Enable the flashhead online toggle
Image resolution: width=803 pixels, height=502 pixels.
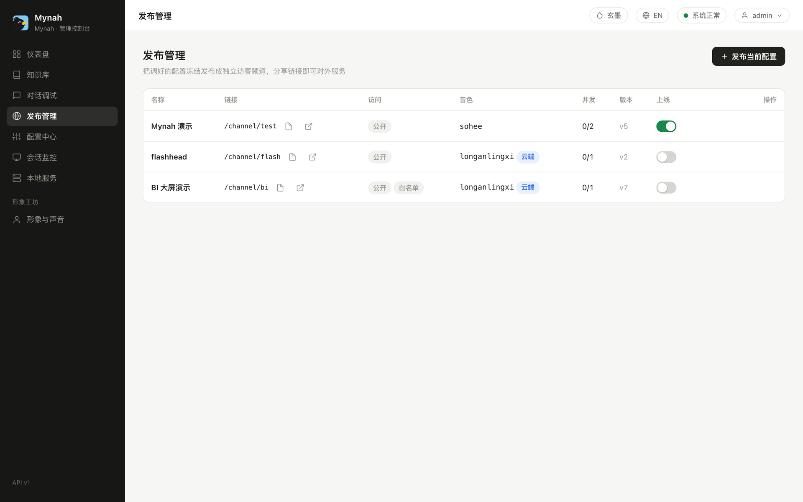[x=666, y=157]
